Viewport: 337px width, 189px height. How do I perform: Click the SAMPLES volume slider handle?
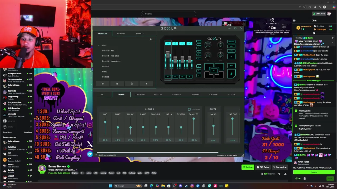coord(194,119)
